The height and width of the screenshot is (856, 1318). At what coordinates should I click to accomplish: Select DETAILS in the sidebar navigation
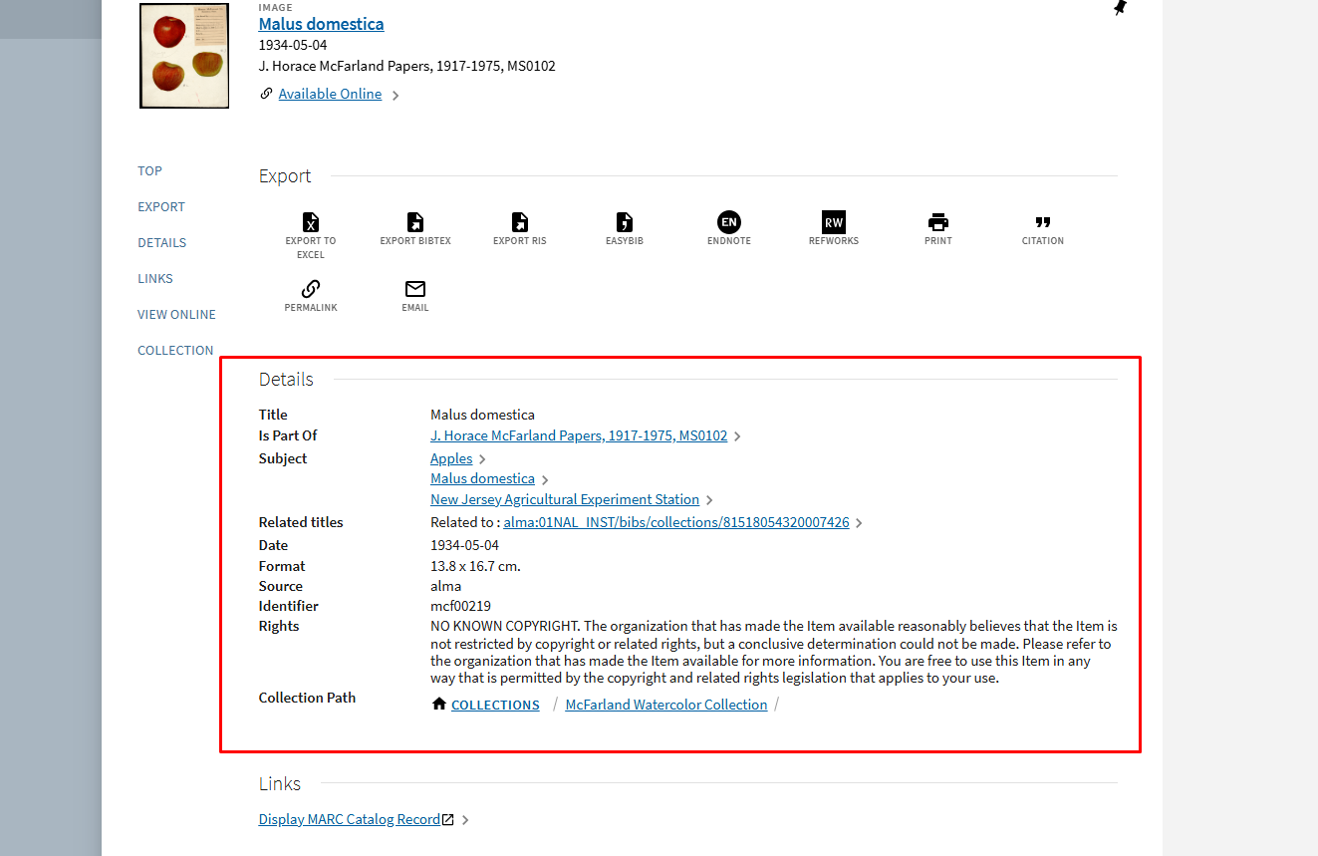click(161, 242)
